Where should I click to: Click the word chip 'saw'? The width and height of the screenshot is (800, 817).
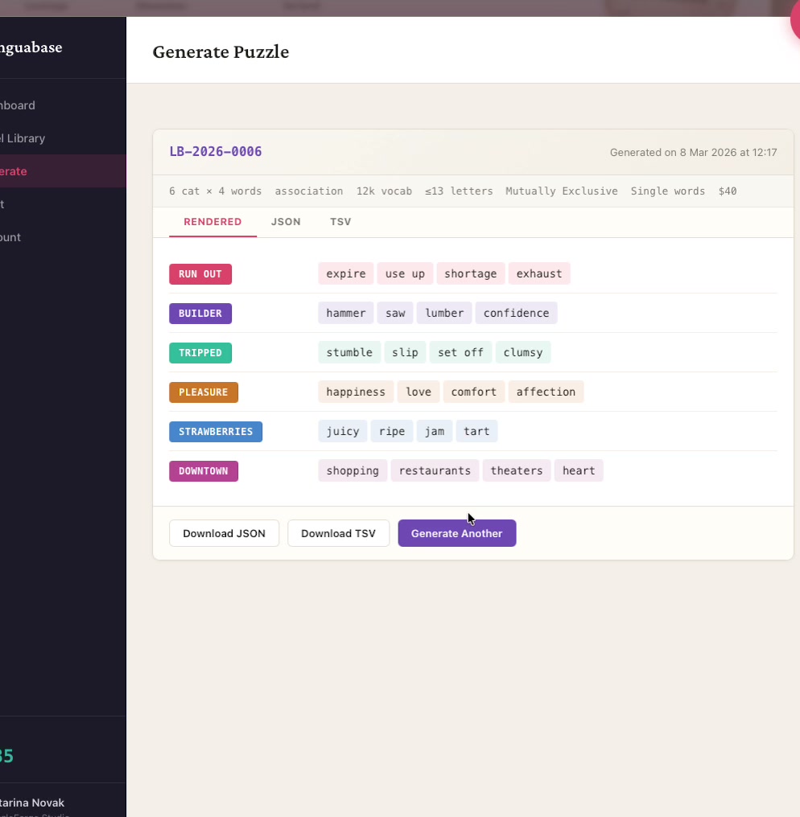point(395,313)
